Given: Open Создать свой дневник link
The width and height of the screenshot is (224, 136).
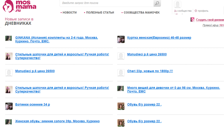Looking at the screenshot, I should [x=209, y=20].
